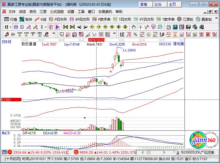
Task: Switch to the K线 candlestick chart
Action: (x=41, y=19)
